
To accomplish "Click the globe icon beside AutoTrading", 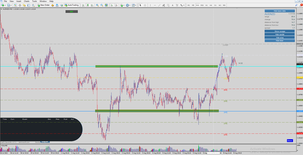I will [61, 5].
